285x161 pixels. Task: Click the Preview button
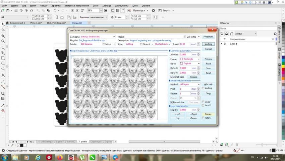point(208,59)
